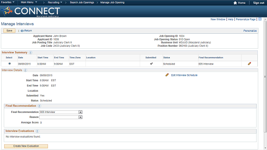Click the Status column header
267x150 pixels.
[x=166, y=57]
